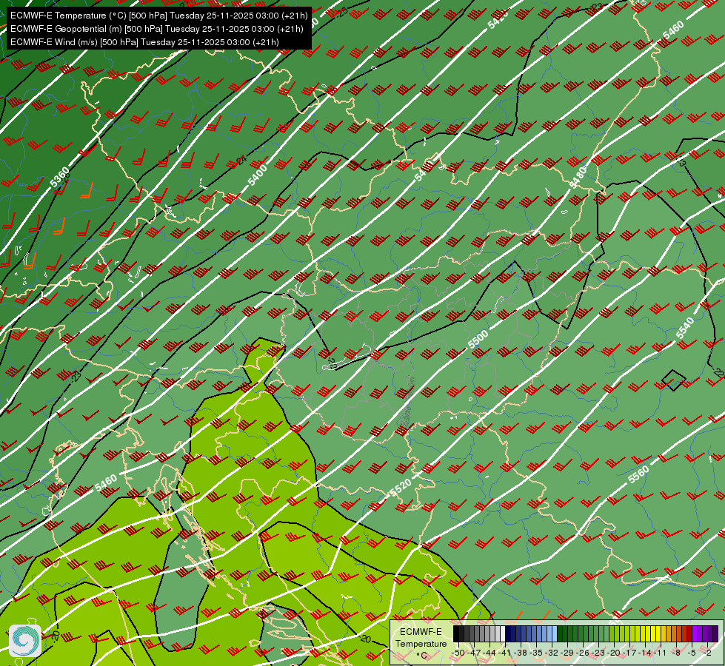Image resolution: width=725 pixels, height=666 pixels.
Task: Click the -38 tick label in the legend
Action: click(520, 653)
